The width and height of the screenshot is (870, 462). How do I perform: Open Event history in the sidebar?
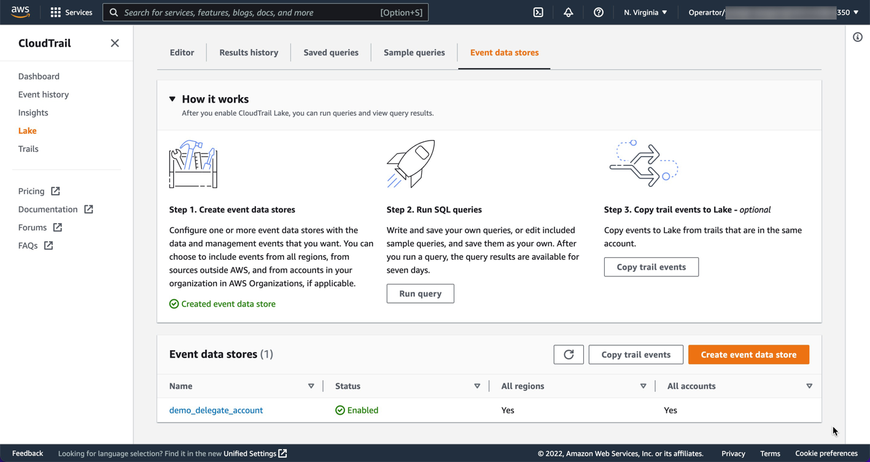click(x=44, y=95)
